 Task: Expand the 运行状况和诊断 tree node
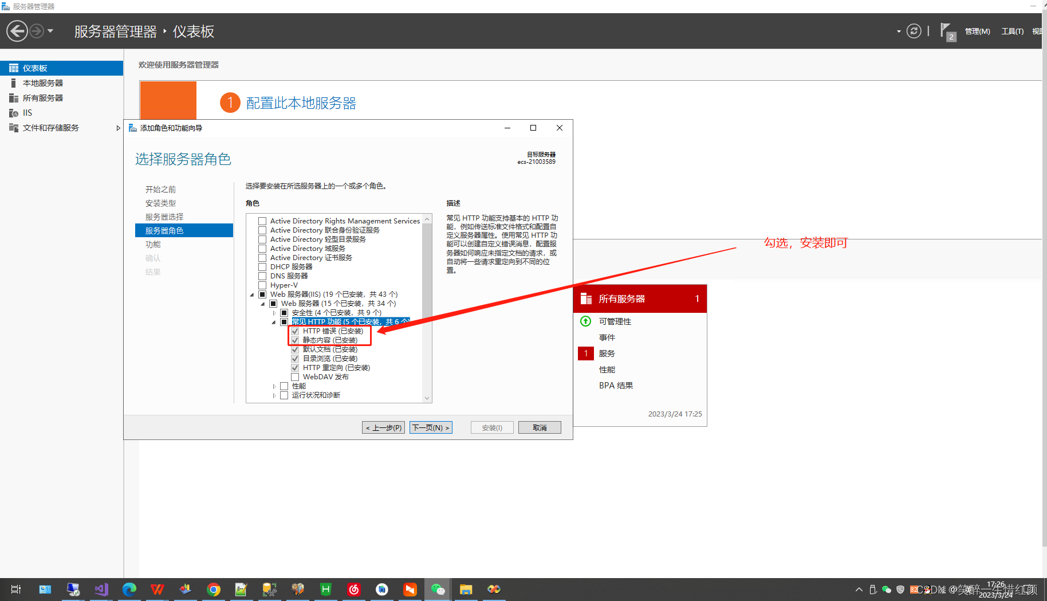pos(274,396)
